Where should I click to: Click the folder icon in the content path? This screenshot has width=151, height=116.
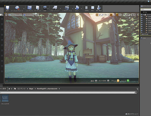(15, 89)
